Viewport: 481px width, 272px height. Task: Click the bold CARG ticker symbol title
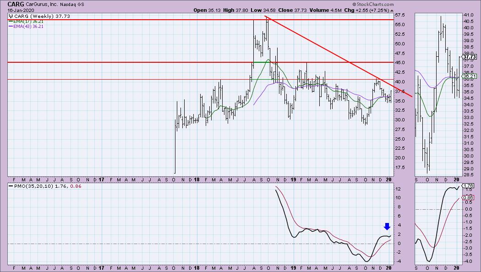point(16,4)
